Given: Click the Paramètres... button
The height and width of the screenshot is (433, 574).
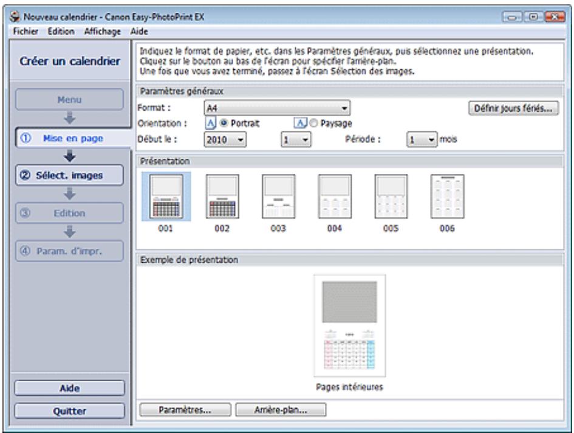Looking at the screenshot, I should coord(185,410).
